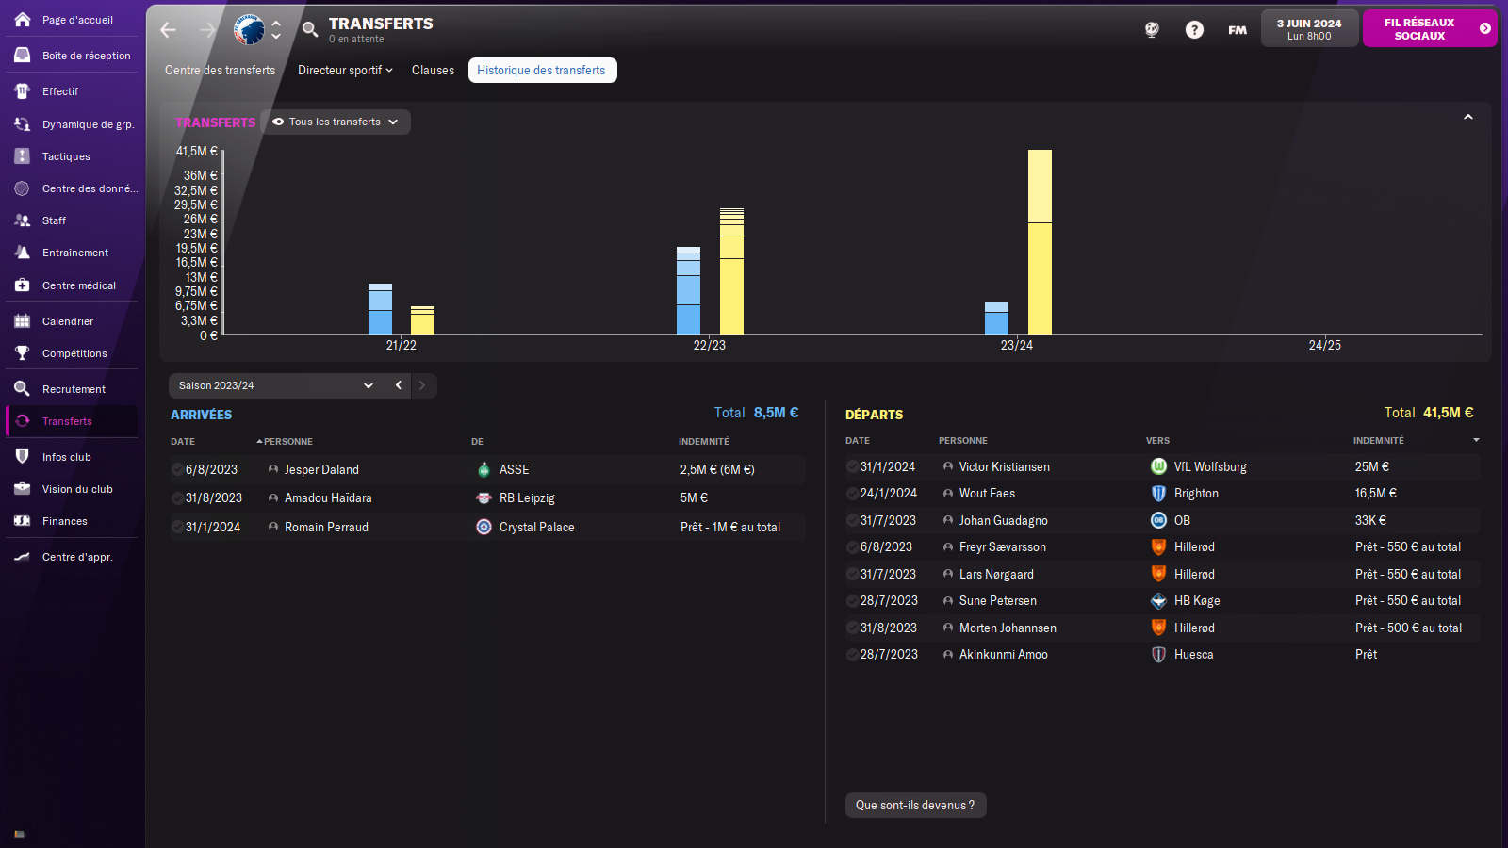Open Boîte de réception in sidebar

pyautogui.click(x=86, y=56)
